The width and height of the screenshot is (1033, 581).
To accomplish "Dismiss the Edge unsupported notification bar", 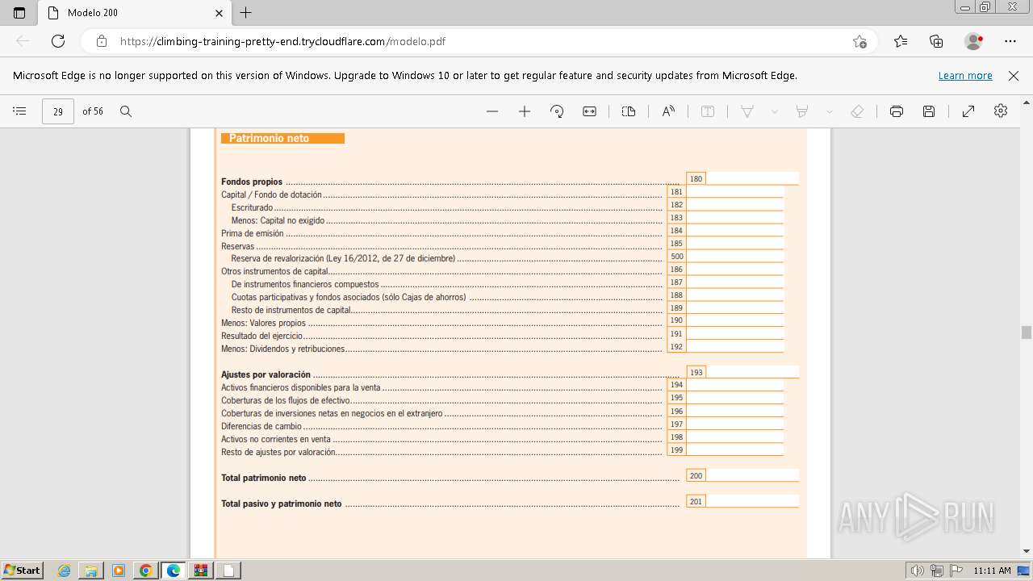I will pyautogui.click(x=1014, y=75).
